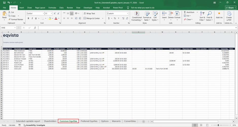
Task: Switch to Preferred Equities sheet tab
Action: (89, 121)
